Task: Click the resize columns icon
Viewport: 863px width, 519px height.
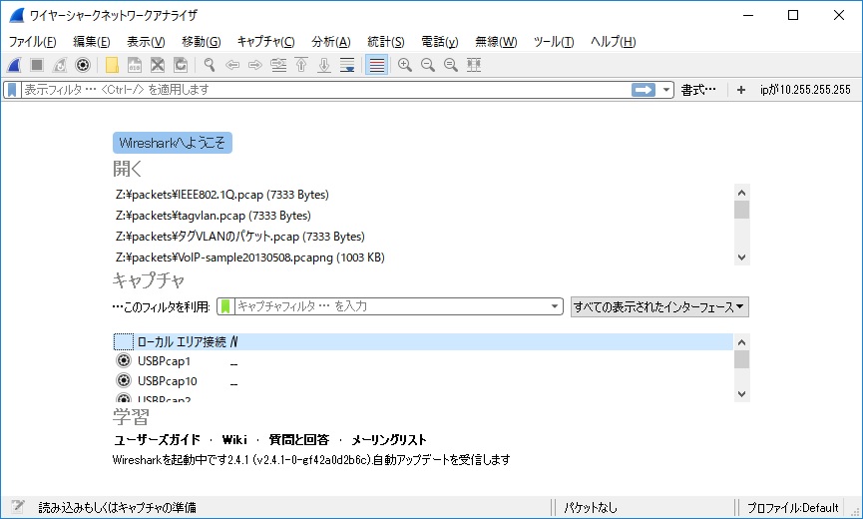Action: coord(474,65)
